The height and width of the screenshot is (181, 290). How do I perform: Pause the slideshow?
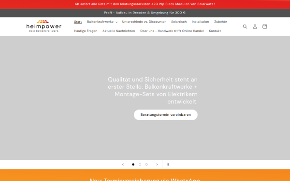pos(168,165)
